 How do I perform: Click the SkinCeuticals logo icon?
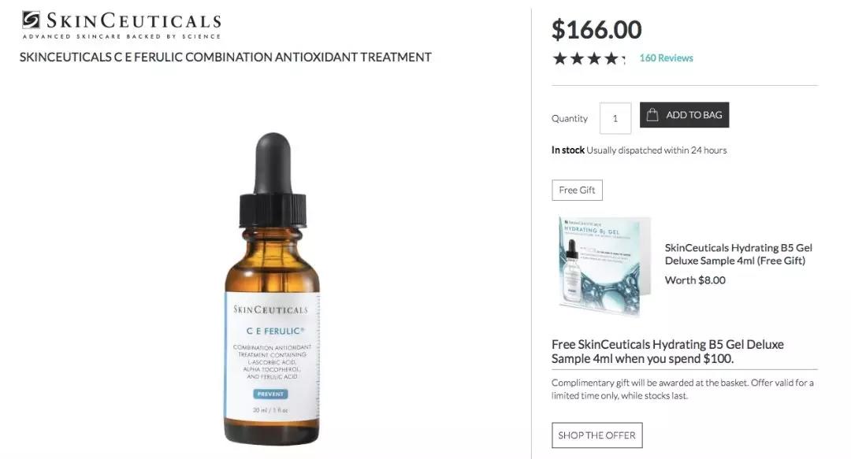[31, 20]
